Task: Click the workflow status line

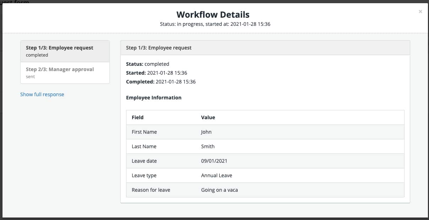Action: click(x=214, y=24)
